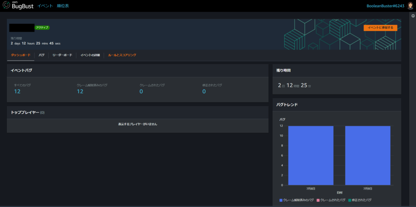The width and height of the screenshot is (416, 207).
Task: Toggle pink クレームされたバグ legend swatch
Action: click(x=318, y=200)
